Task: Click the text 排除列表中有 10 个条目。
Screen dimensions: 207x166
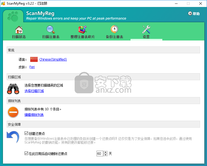Action: 43,109
